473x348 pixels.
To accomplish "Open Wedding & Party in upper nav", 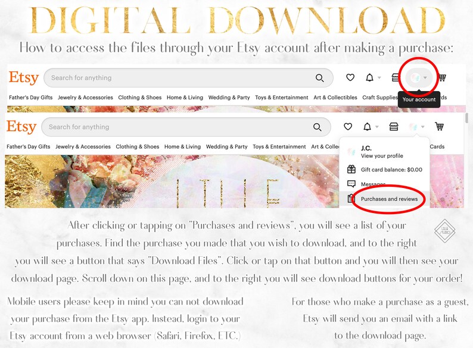I will coord(229,98).
